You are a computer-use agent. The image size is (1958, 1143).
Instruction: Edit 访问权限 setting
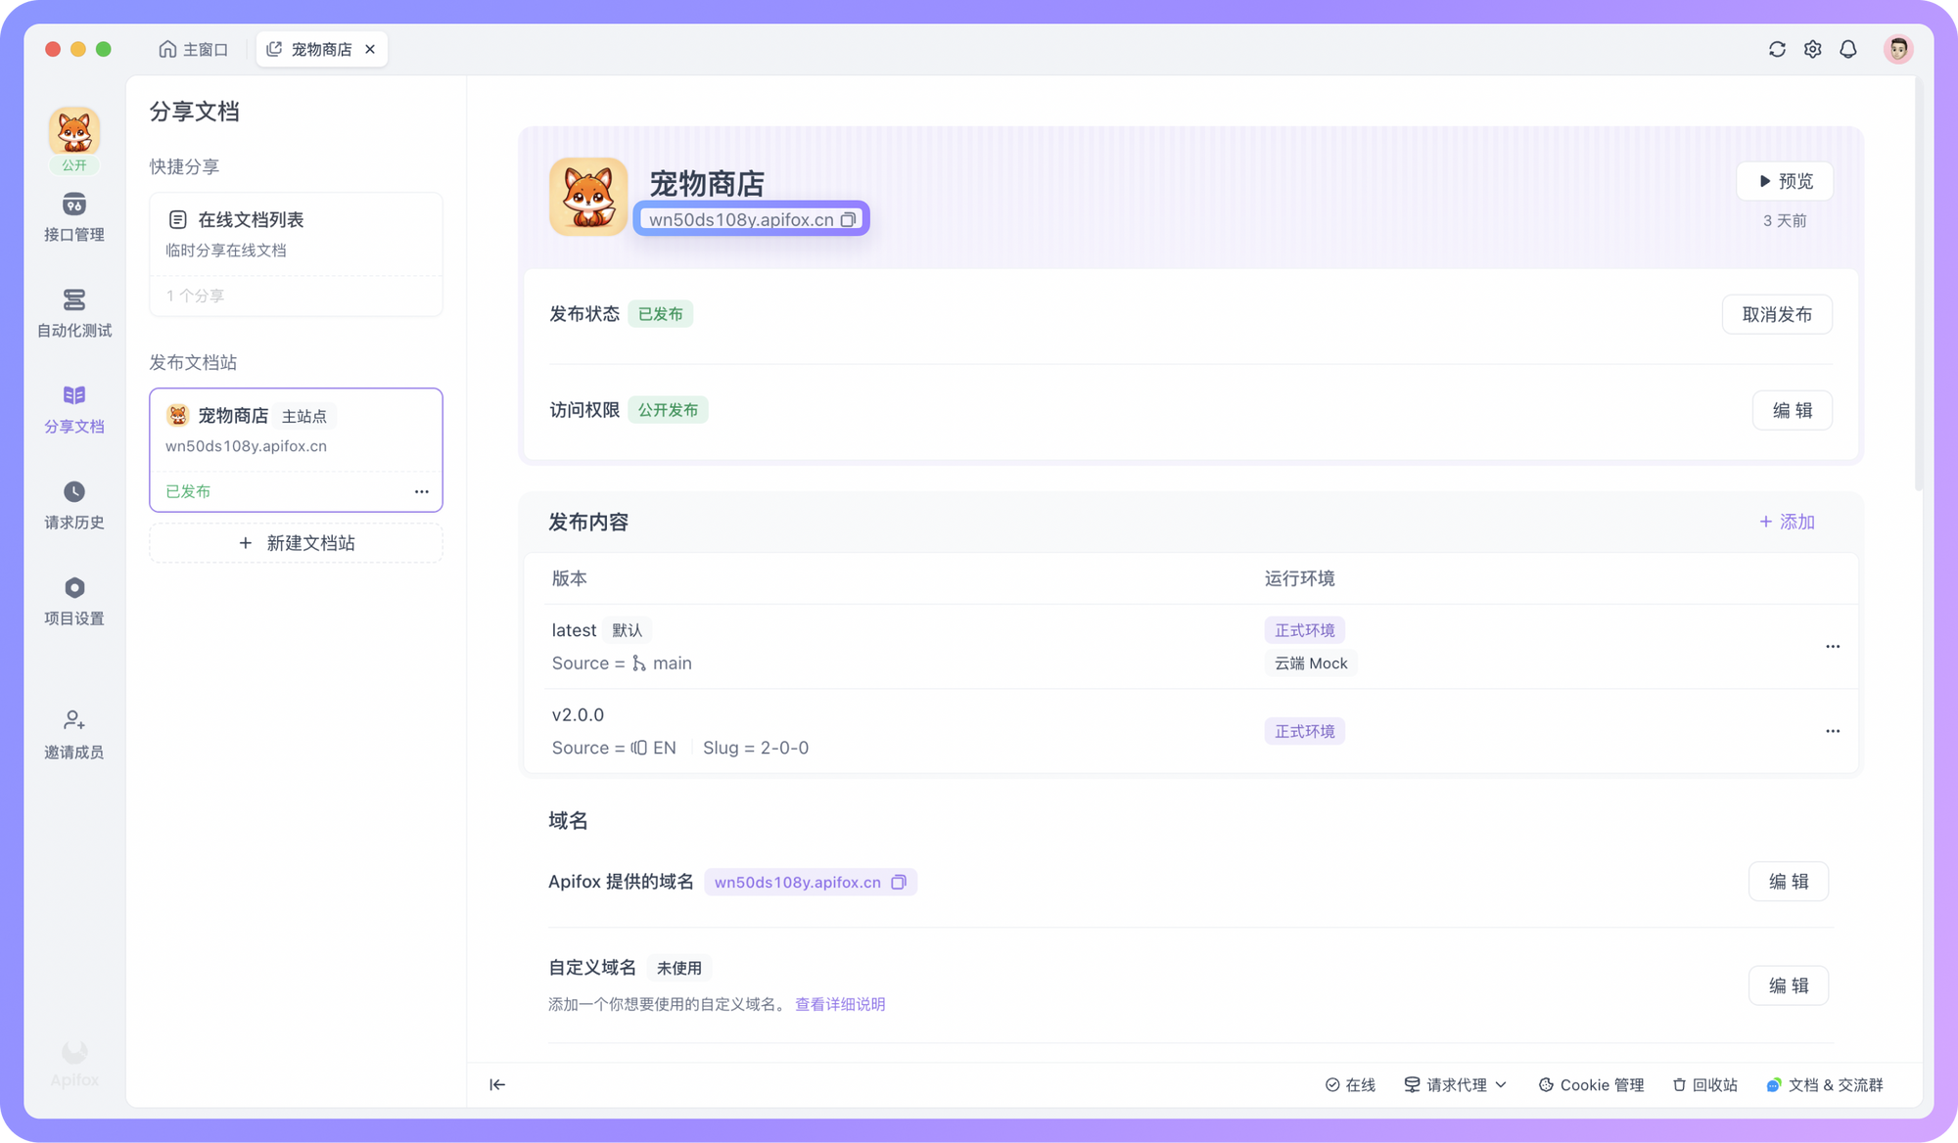[1793, 410]
